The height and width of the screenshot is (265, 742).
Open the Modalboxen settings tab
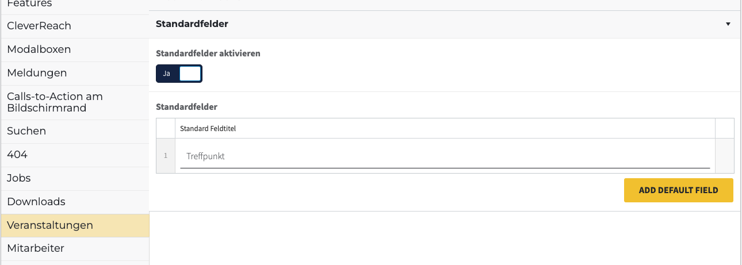[39, 49]
